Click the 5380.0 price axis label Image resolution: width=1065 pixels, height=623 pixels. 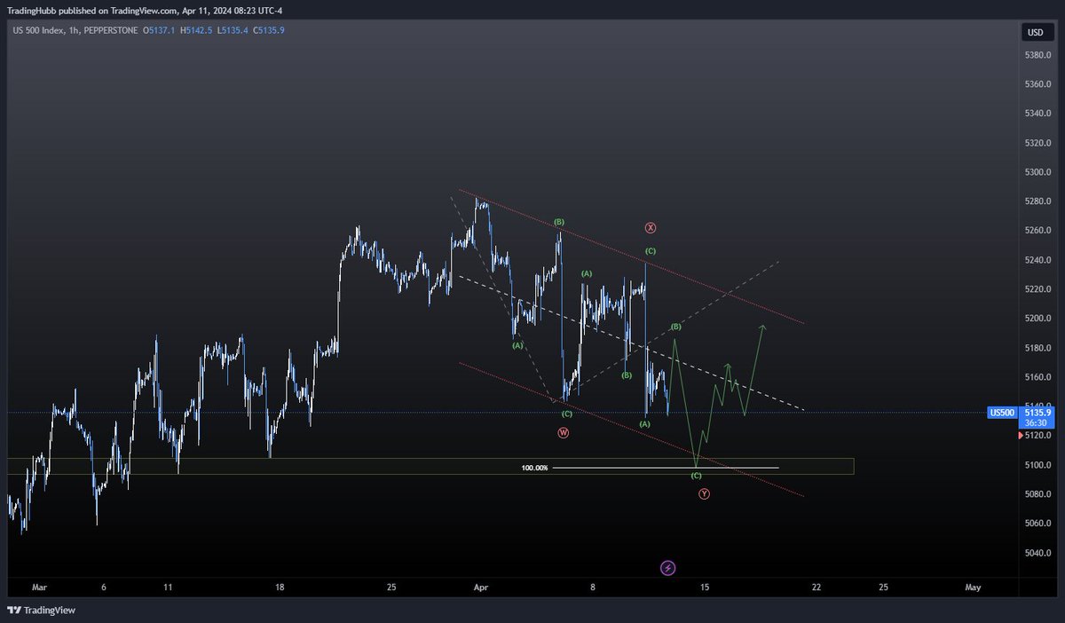tap(1038, 55)
